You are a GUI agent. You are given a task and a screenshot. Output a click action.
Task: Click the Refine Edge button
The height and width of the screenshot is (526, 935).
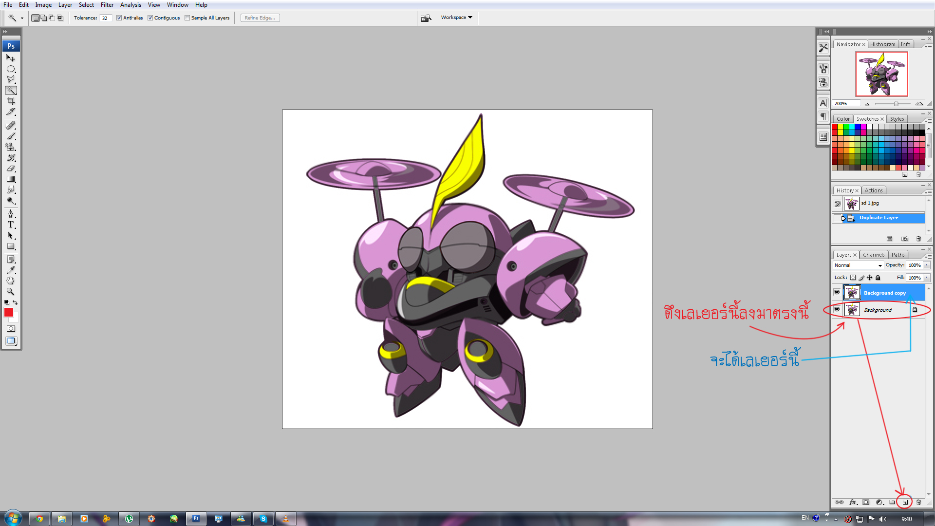click(260, 18)
